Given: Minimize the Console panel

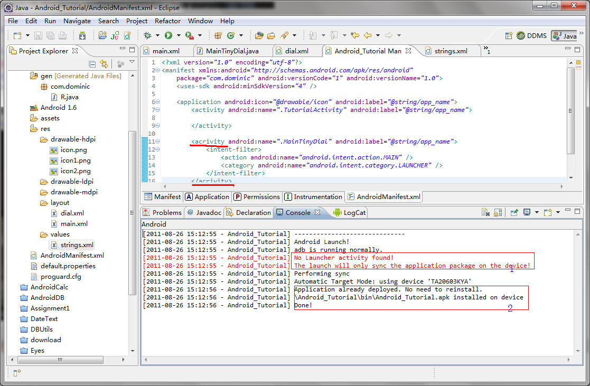Looking at the screenshot, I should [568, 211].
